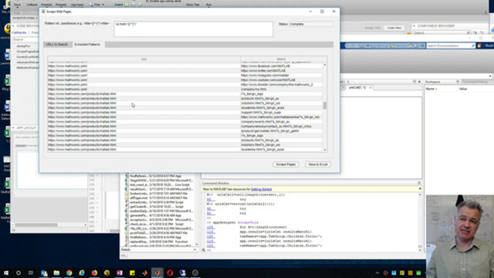Open the Find dropdown in App Designer
Screen dimensions: 494x278
pos(96,5)
